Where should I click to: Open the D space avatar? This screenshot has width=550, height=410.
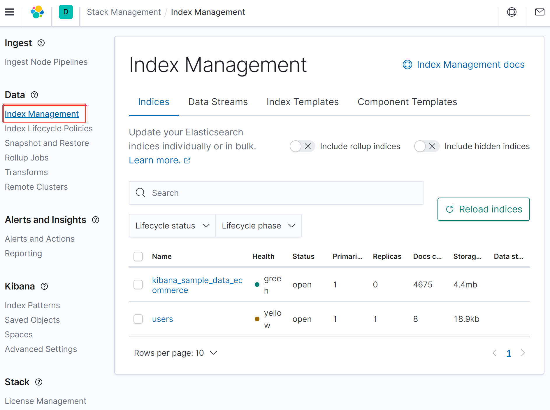[x=66, y=12]
